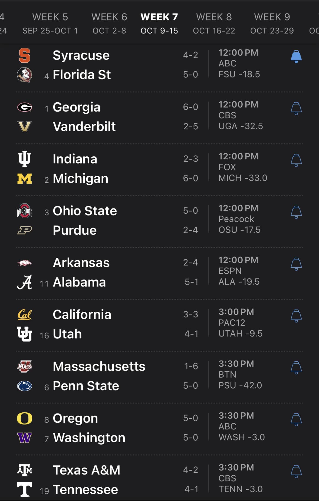Turn on notification bell for Oregon-Washington game

pyautogui.click(x=296, y=420)
